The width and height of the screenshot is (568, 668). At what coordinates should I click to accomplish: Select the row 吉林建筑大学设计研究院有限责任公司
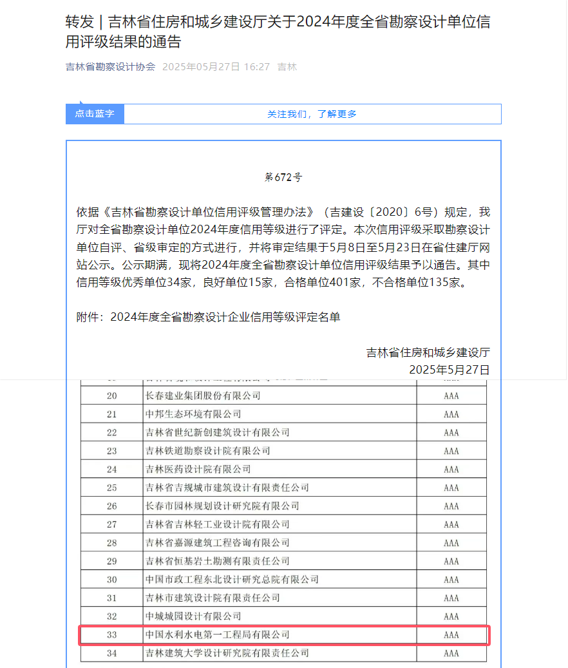click(283, 653)
